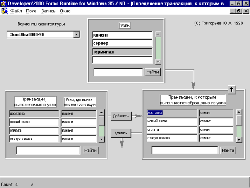Screen dimensions: 250x188
Task: Click the form icon left of Файл
Action: coord(5,11)
